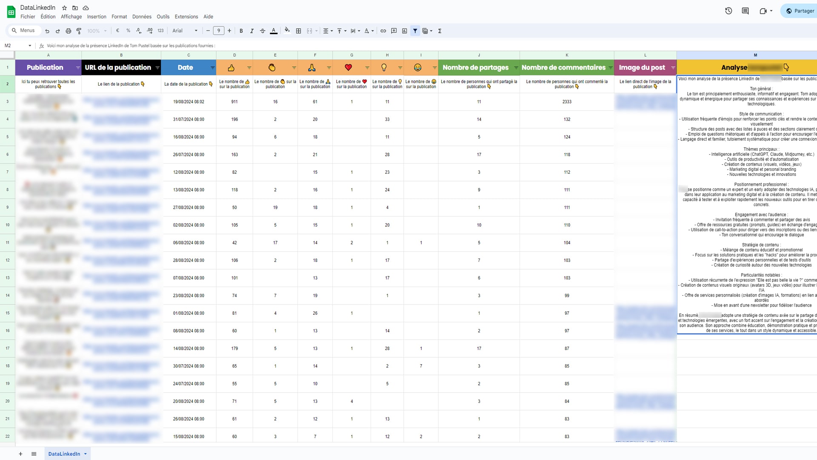This screenshot has width=817, height=460.
Task: Click the DataLinkedIn sheet tab
Action: click(63, 454)
